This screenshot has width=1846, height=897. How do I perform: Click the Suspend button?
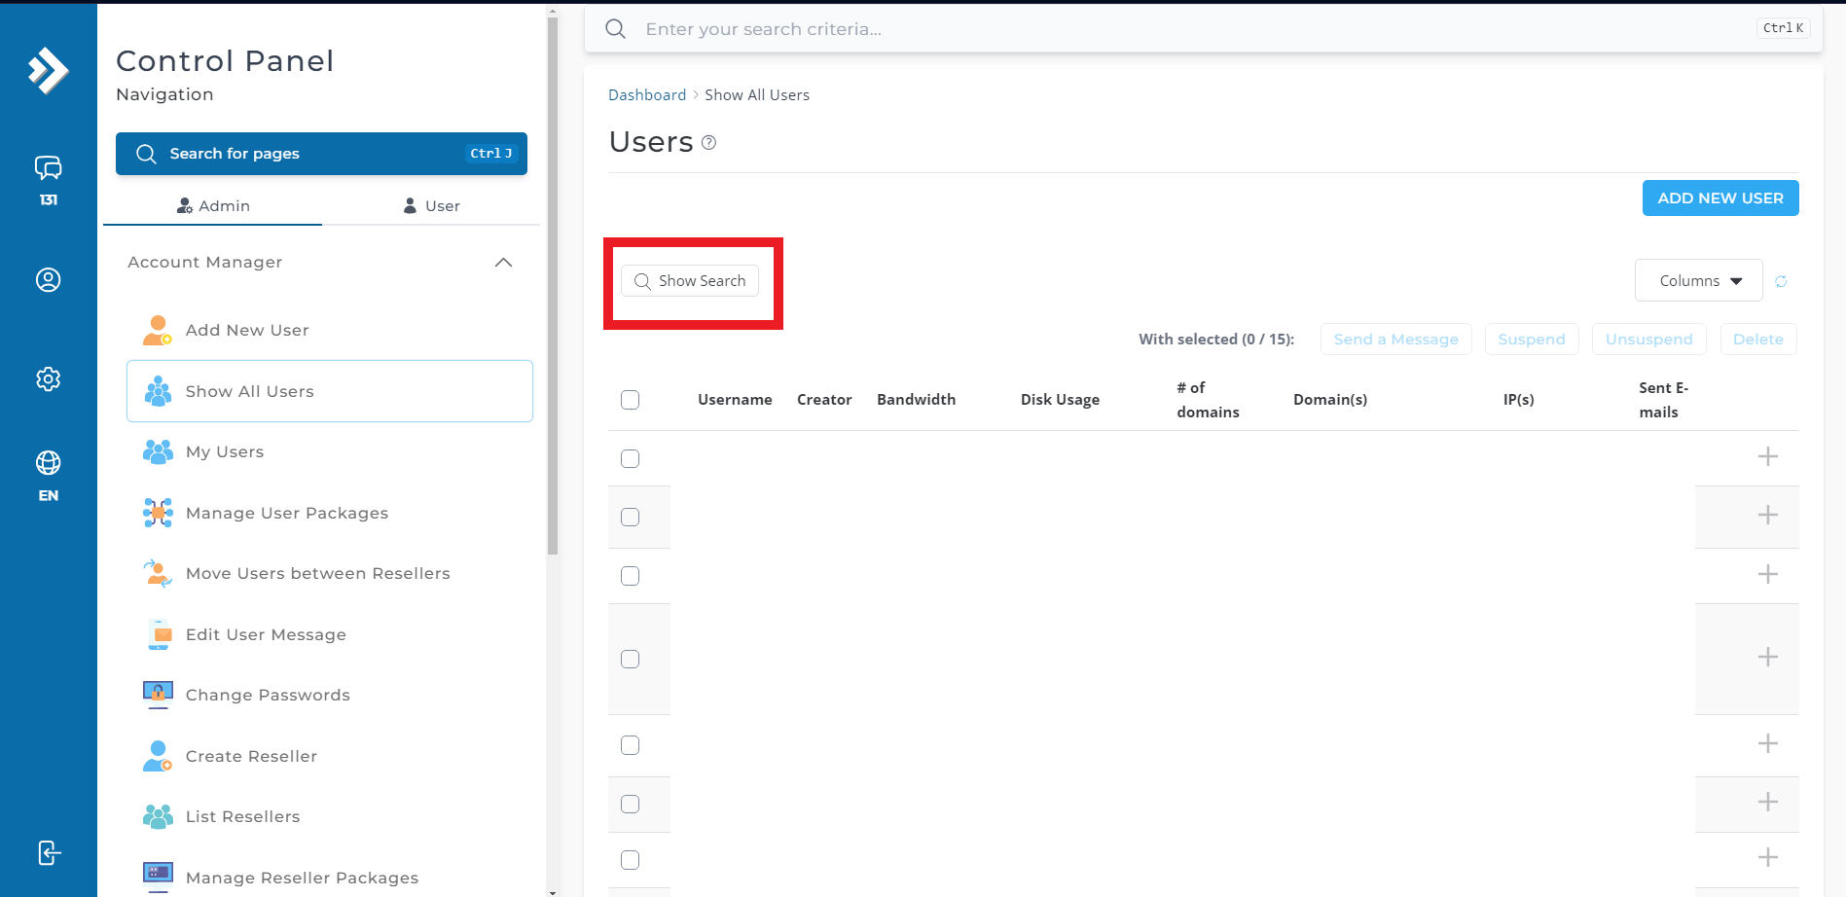pyautogui.click(x=1532, y=339)
